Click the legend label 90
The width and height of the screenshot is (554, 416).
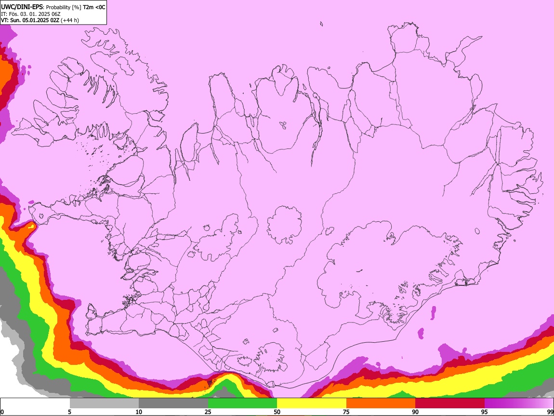coord(415,412)
